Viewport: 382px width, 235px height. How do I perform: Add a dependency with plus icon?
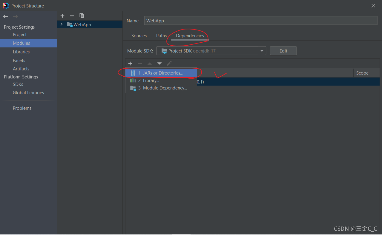(x=130, y=64)
